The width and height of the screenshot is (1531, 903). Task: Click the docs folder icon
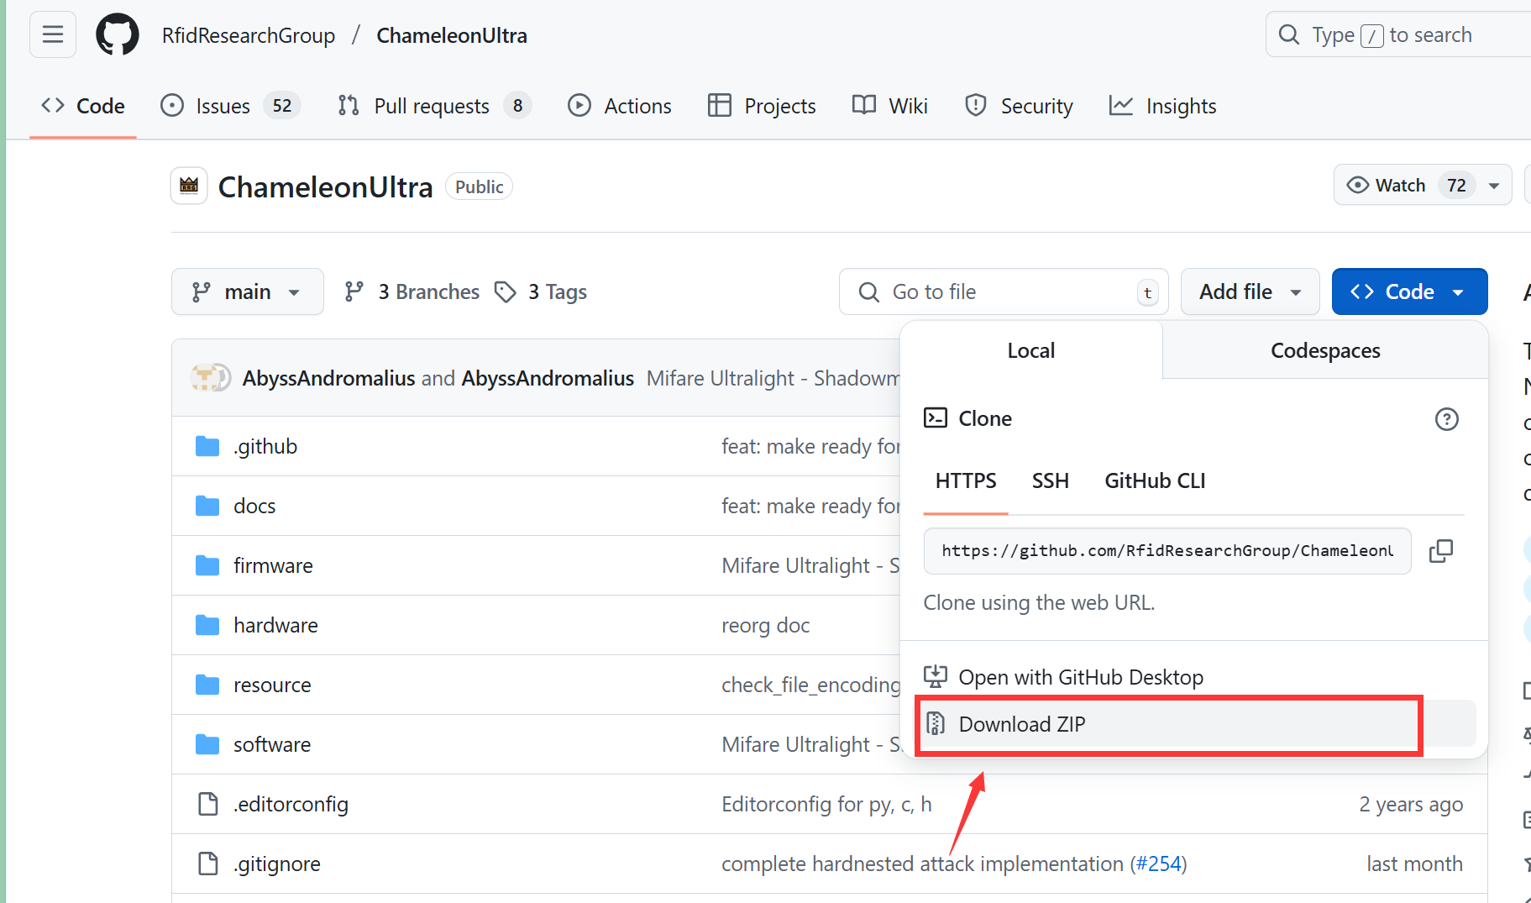pyautogui.click(x=207, y=506)
